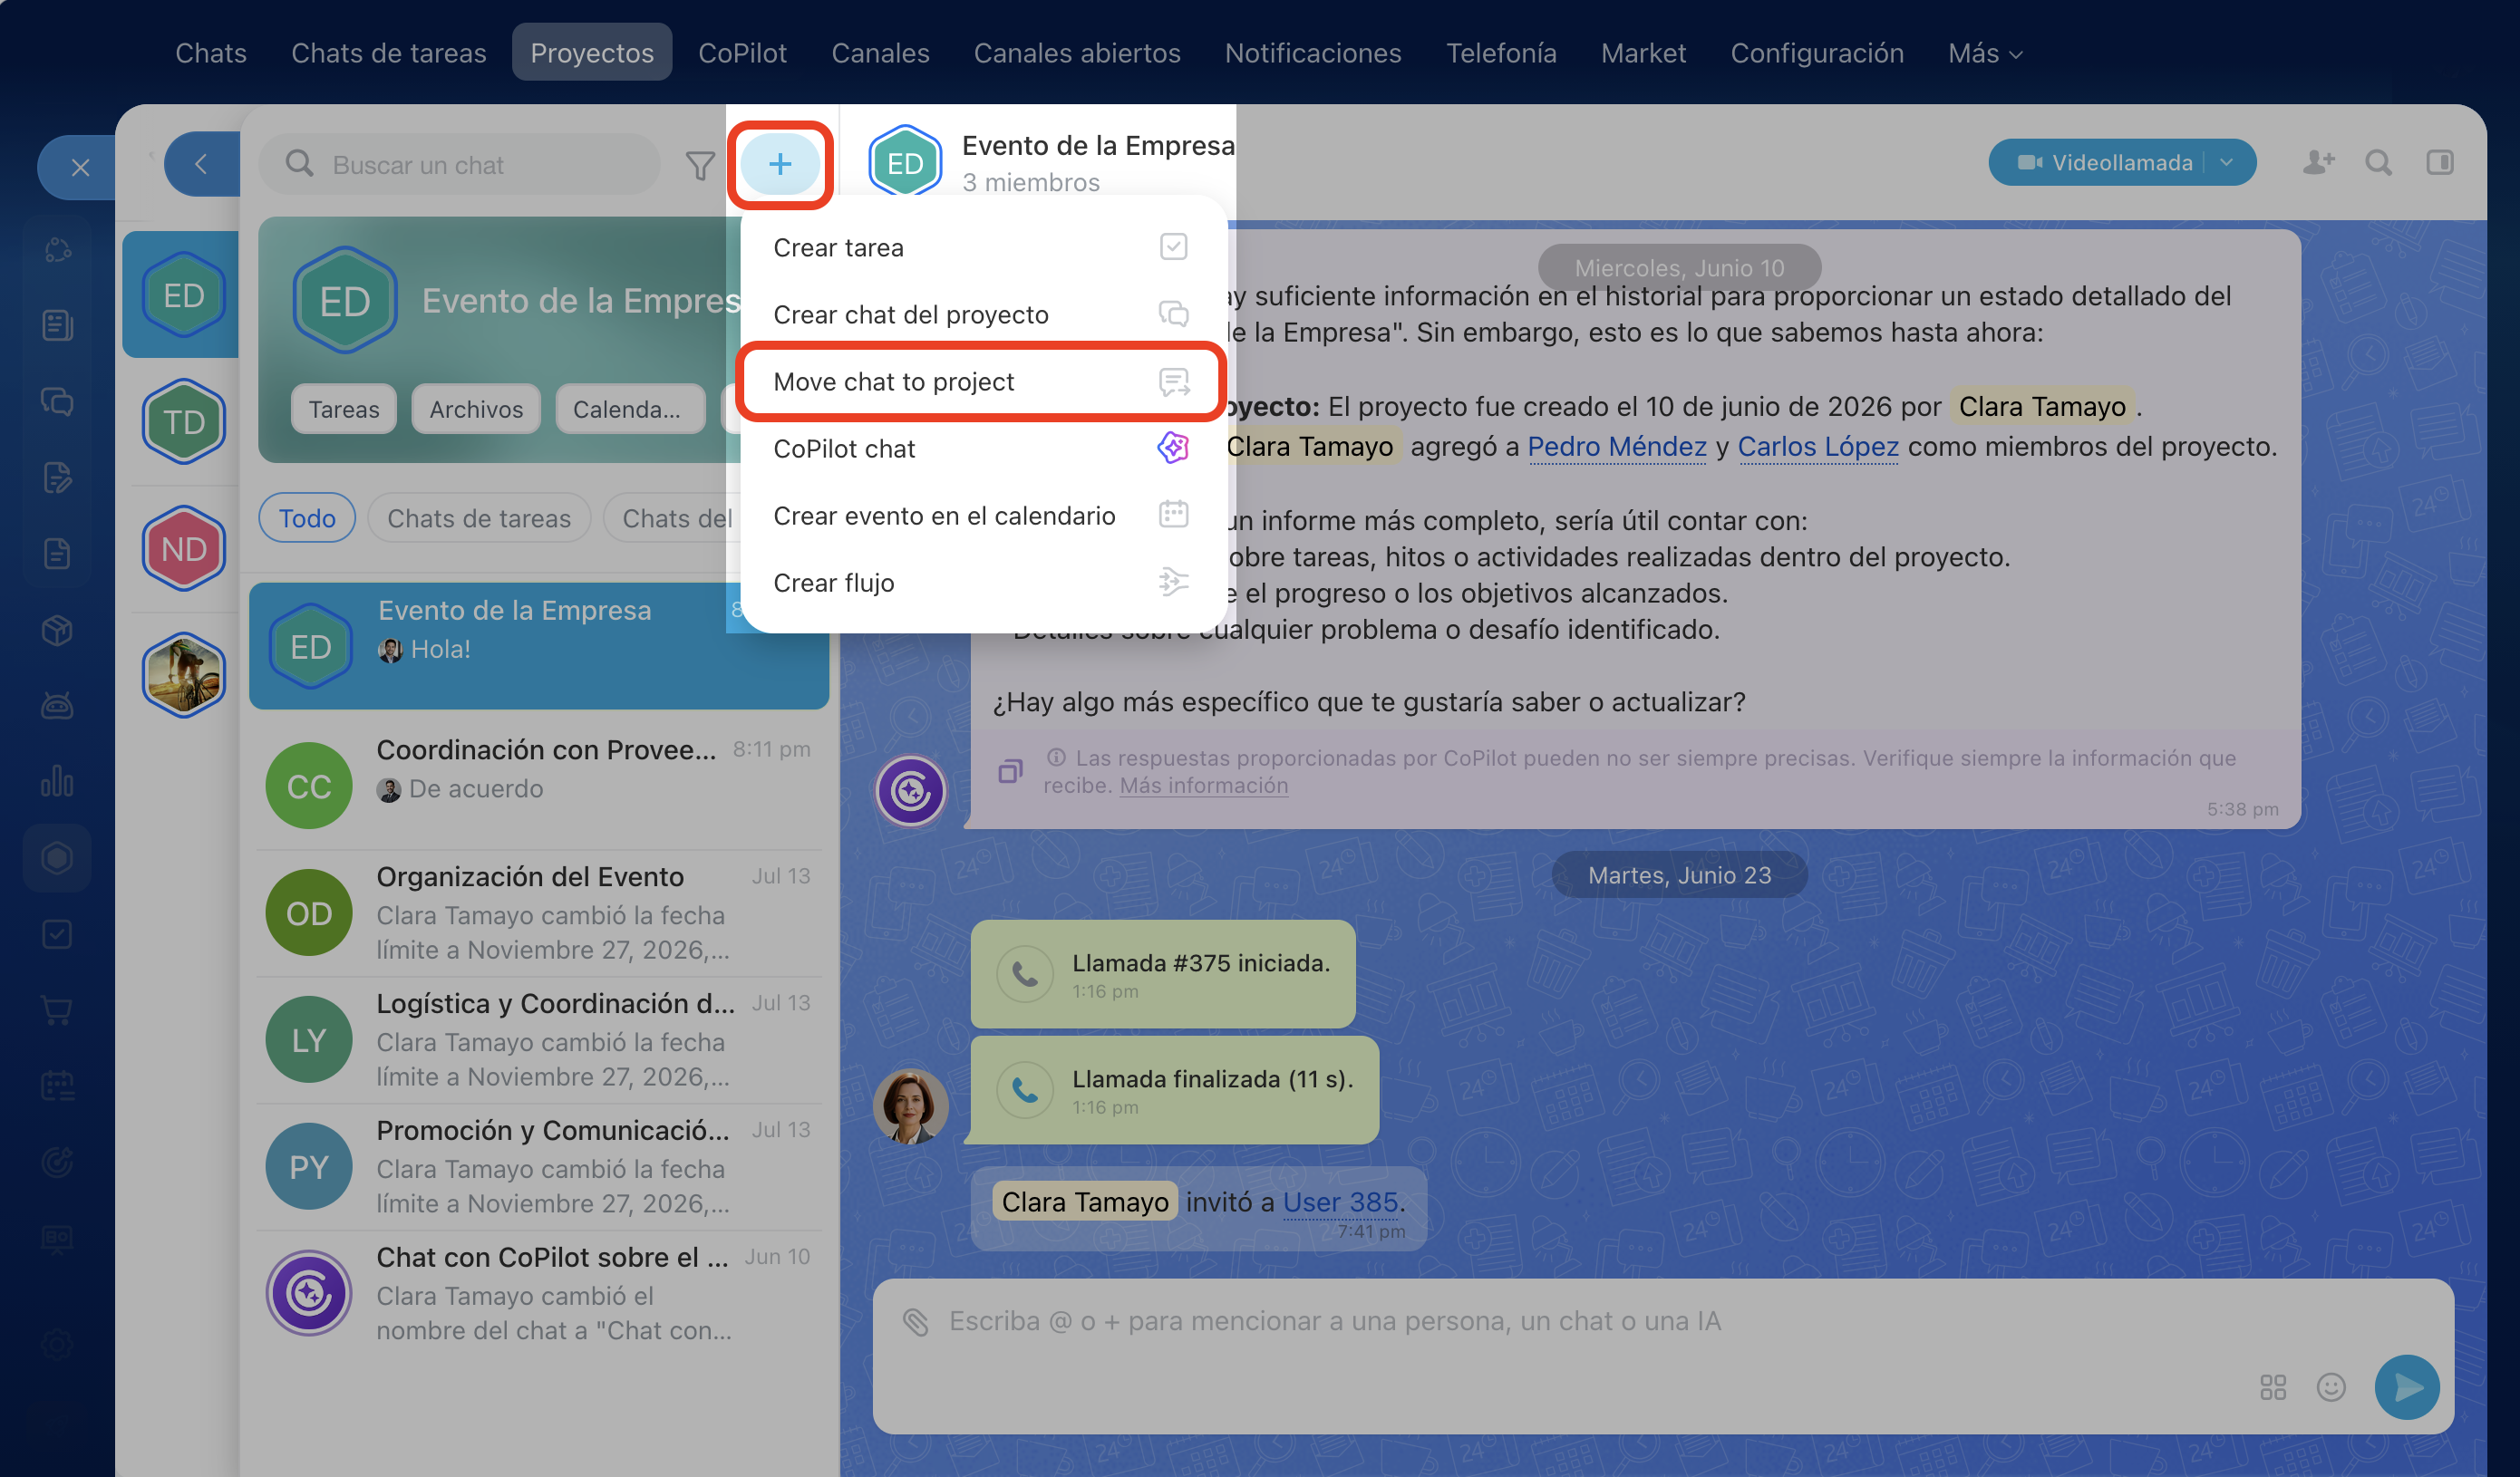The width and height of the screenshot is (2520, 1477).
Task: Open the Notificaciones tab
Action: [1313, 53]
